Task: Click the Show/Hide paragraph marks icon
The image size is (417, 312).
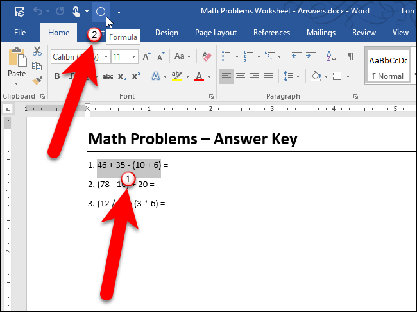Action: click(x=350, y=56)
